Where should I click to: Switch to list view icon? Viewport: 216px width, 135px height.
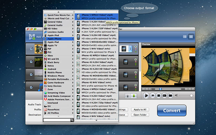185,37
